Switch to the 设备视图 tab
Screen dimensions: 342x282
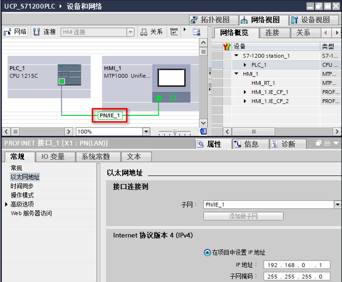(x=311, y=20)
